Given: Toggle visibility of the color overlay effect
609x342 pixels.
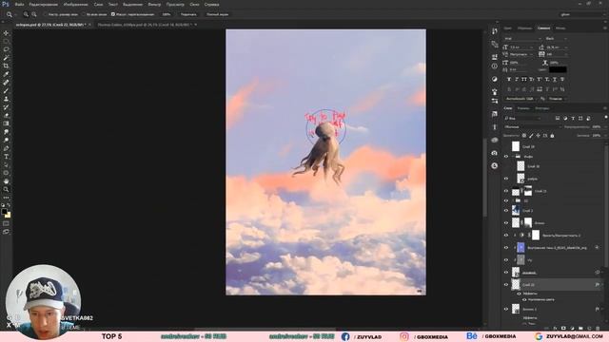Looking at the screenshot, I should click(524, 300).
